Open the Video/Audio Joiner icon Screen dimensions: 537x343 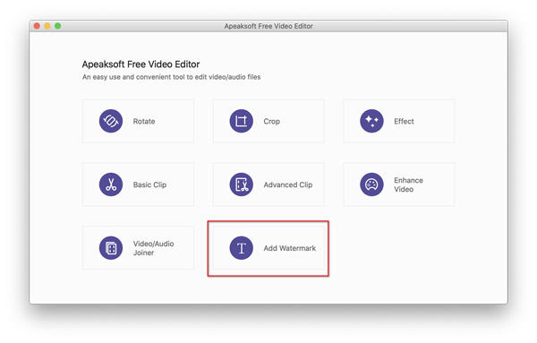click(x=111, y=248)
